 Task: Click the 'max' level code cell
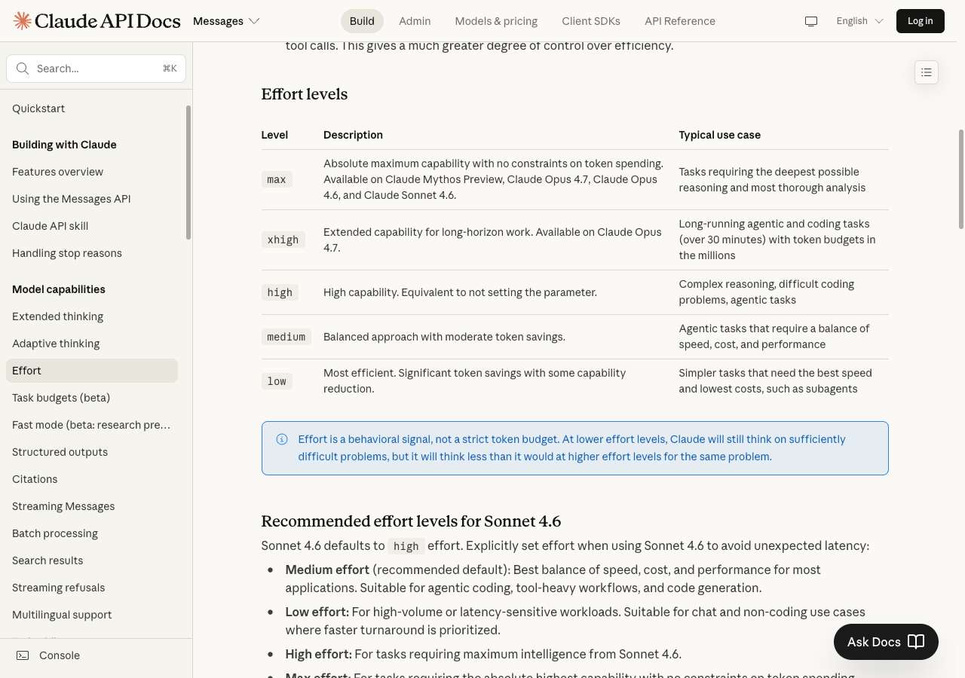click(277, 179)
